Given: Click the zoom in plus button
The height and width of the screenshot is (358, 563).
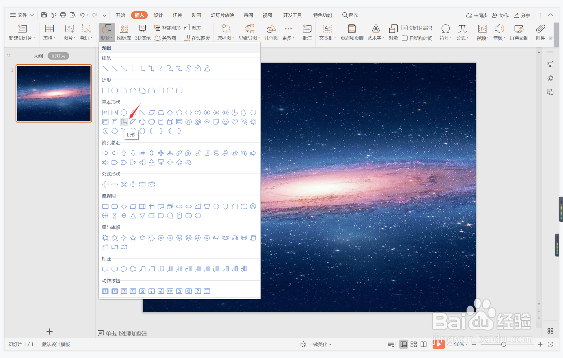Looking at the screenshot, I should (540, 344).
